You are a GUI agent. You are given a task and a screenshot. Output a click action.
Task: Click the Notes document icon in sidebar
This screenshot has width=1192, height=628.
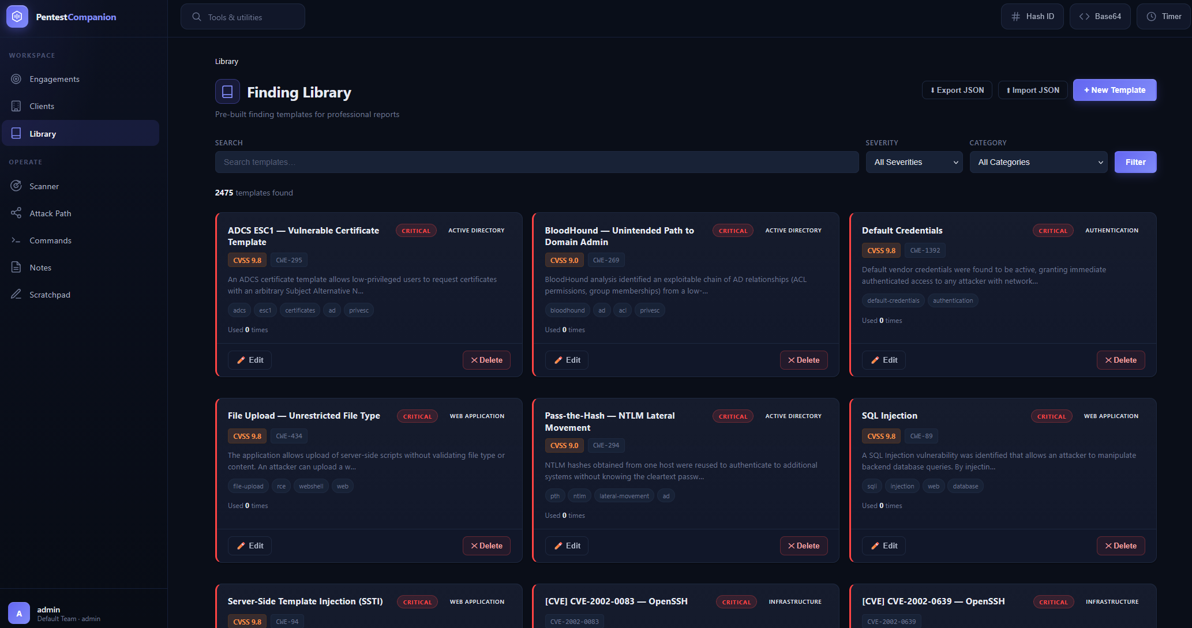click(x=16, y=267)
